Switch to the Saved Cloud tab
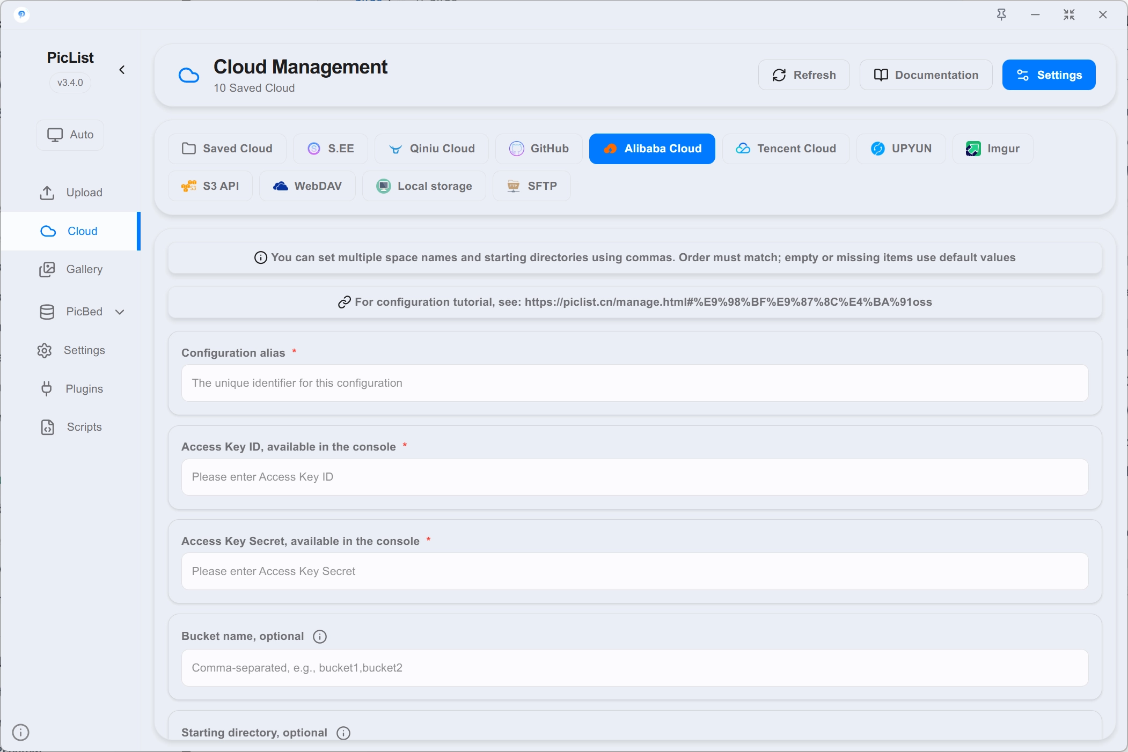The width and height of the screenshot is (1128, 752). (227, 149)
